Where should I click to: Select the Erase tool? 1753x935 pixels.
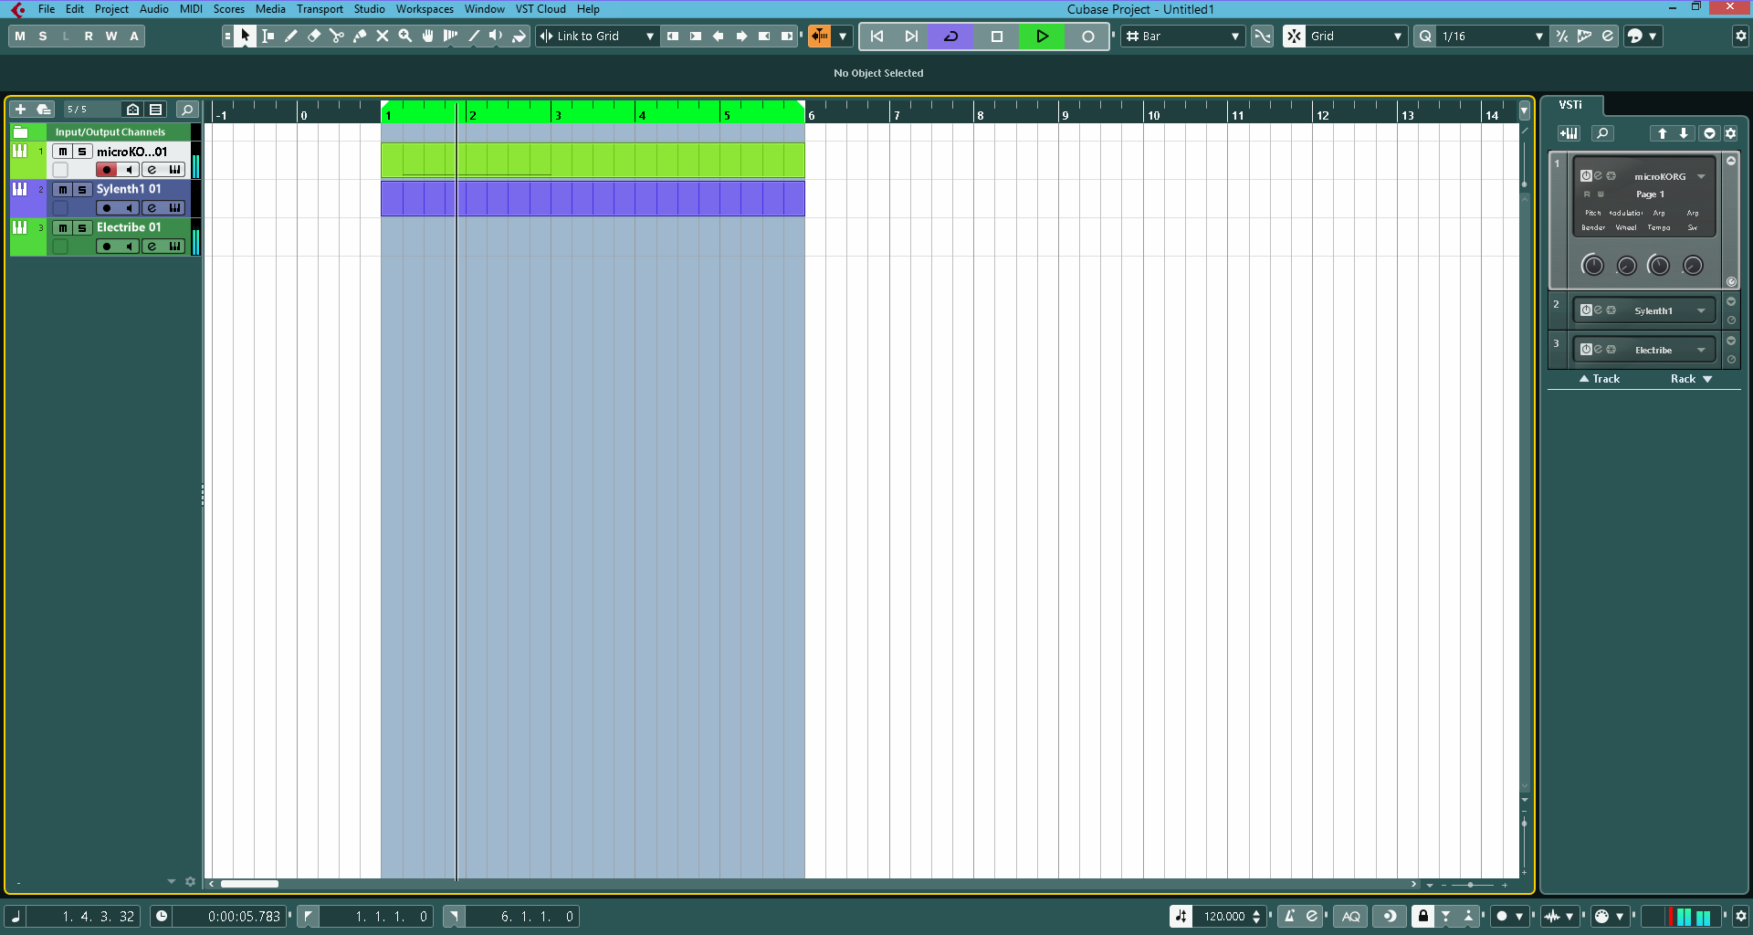[x=314, y=36]
